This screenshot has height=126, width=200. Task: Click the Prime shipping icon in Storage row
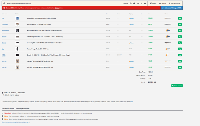[x=131, y=43]
